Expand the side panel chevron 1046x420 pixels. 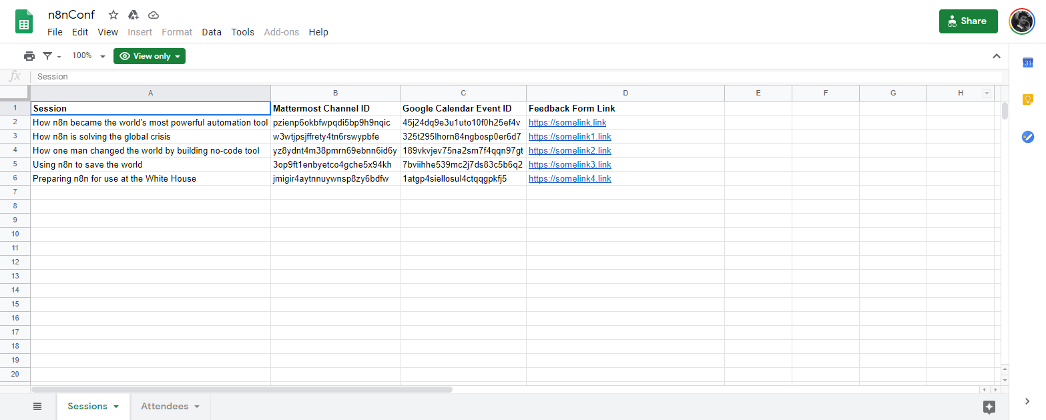coord(1027,401)
